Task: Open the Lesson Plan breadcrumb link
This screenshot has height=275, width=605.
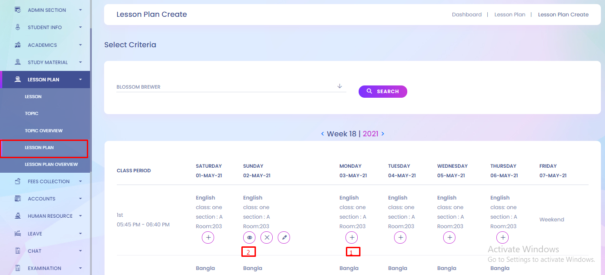Action: 510,15
